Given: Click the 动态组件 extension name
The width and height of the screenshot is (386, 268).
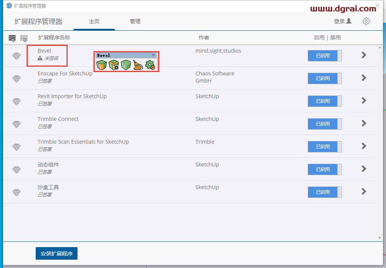Looking at the screenshot, I should (x=48, y=165).
